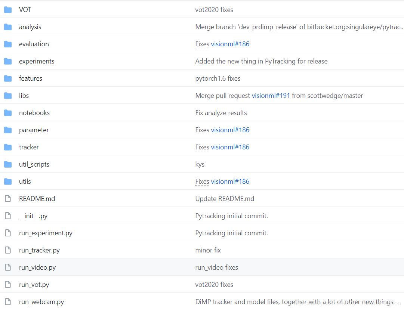Click the analysis folder icon
Image resolution: width=404 pixels, height=310 pixels.
click(8, 27)
